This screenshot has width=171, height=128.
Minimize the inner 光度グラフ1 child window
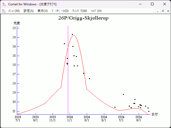[158, 11]
